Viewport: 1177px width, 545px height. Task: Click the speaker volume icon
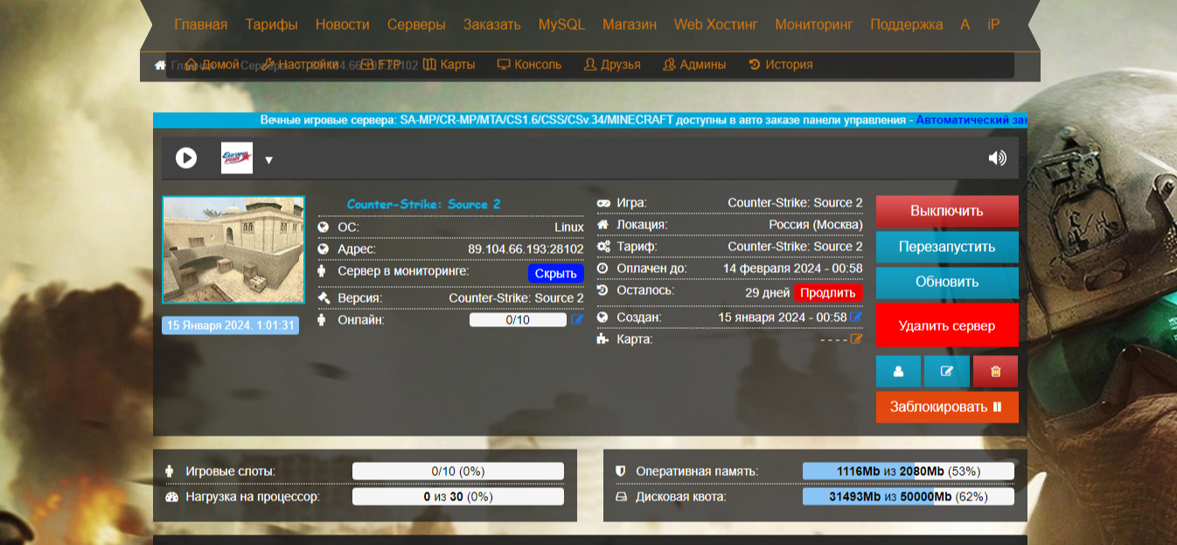[x=997, y=158]
